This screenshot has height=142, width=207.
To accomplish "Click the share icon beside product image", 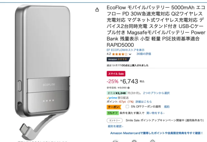I will click(x=97, y=10).
